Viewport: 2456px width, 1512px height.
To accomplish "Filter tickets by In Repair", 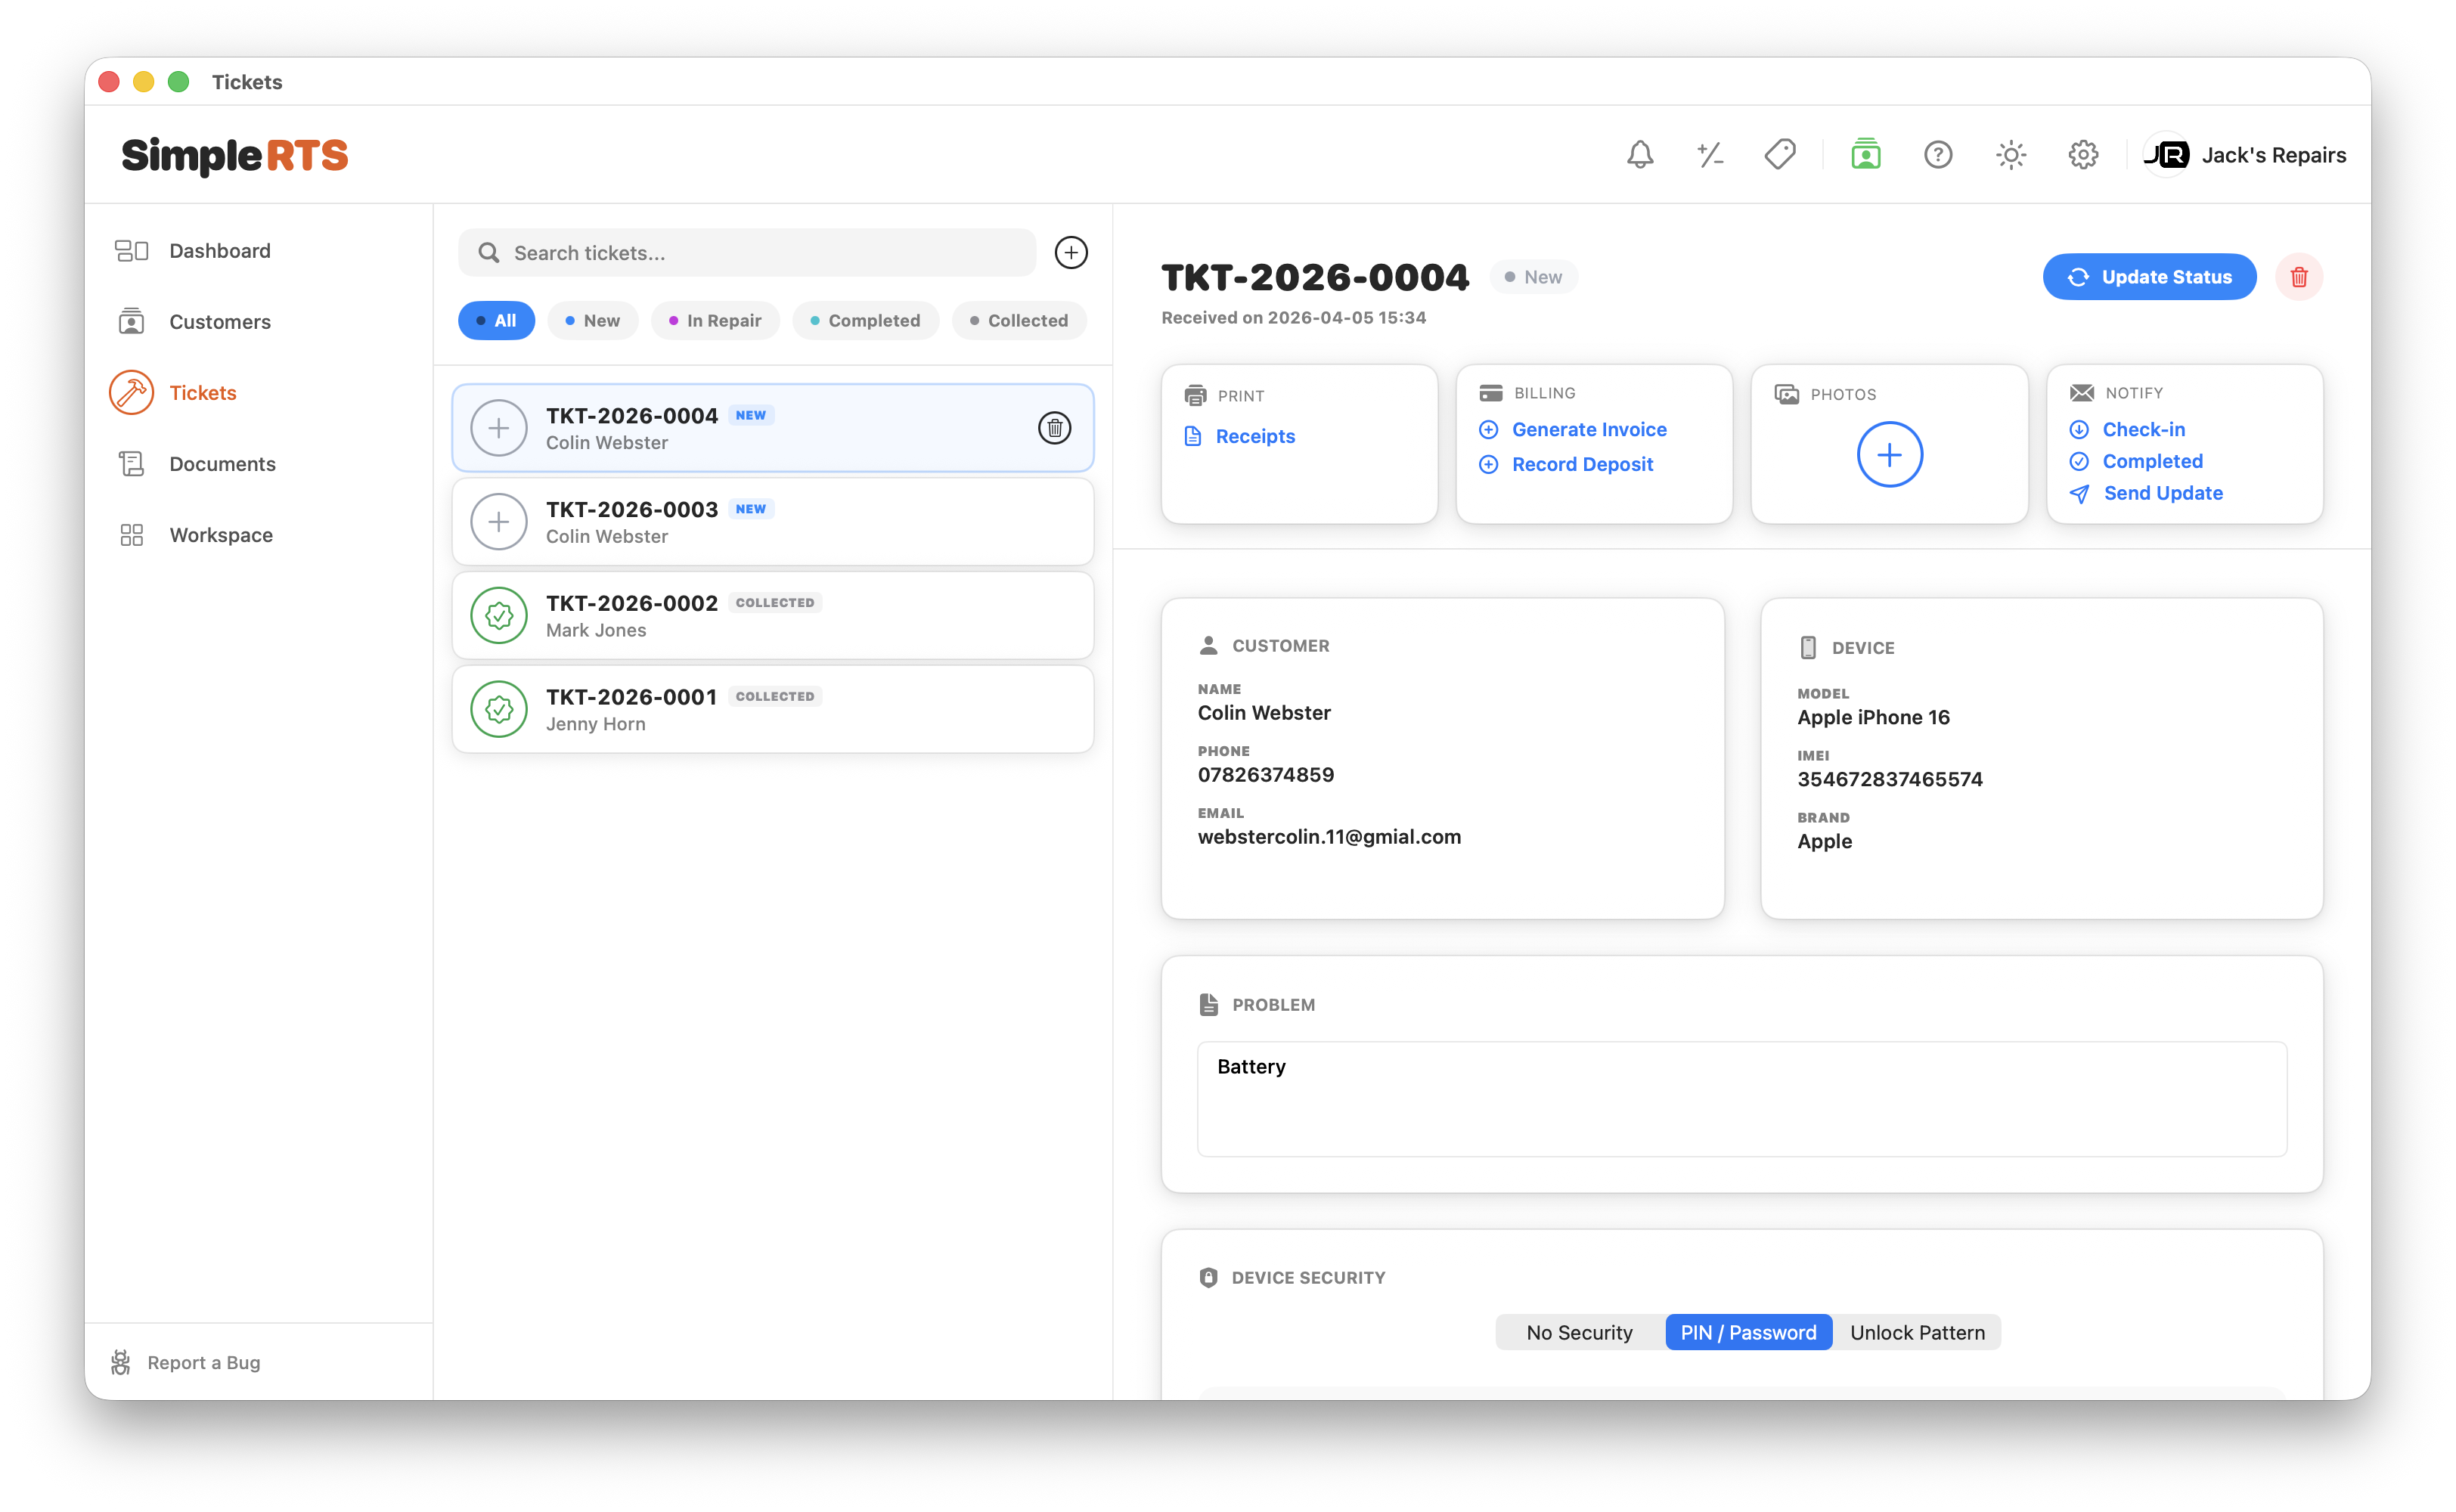I will (715, 321).
